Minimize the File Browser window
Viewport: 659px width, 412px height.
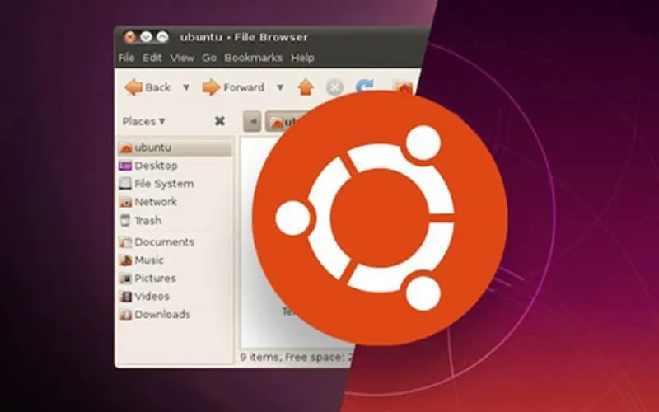click(147, 37)
